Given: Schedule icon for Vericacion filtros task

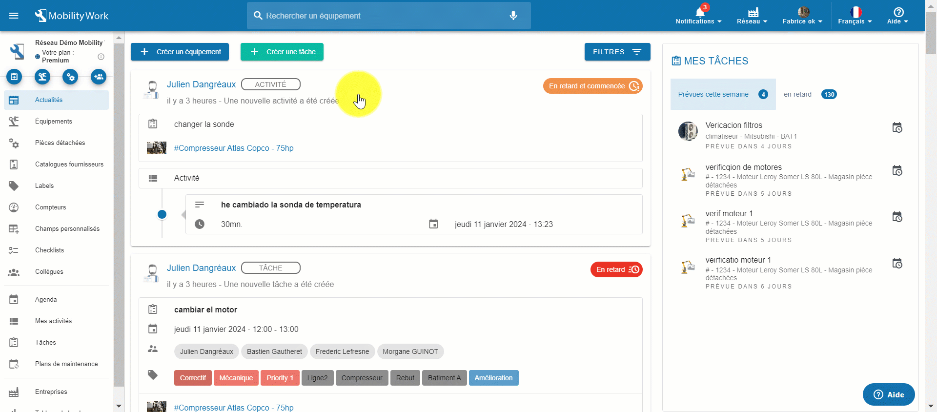Looking at the screenshot, I should (897, 128).
